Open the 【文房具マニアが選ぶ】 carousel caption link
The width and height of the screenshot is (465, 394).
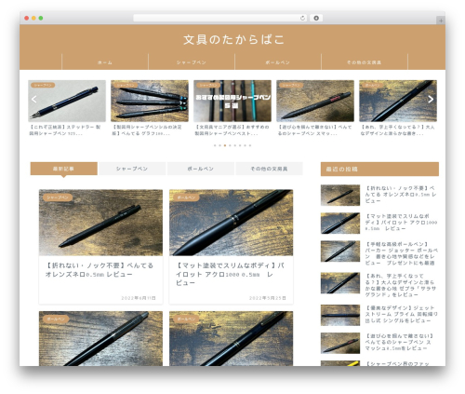coord(232,130)
